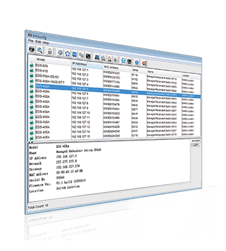Click IP address 192.168.127.2 cell
This screenshot has height=251, width=226.
80,74
